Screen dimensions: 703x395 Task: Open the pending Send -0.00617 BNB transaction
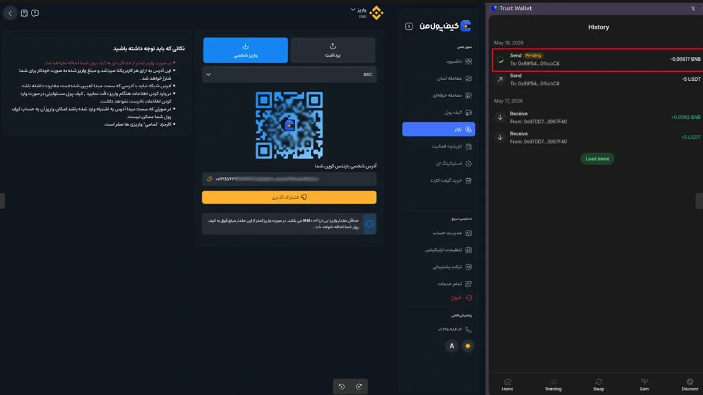(598, 60)
